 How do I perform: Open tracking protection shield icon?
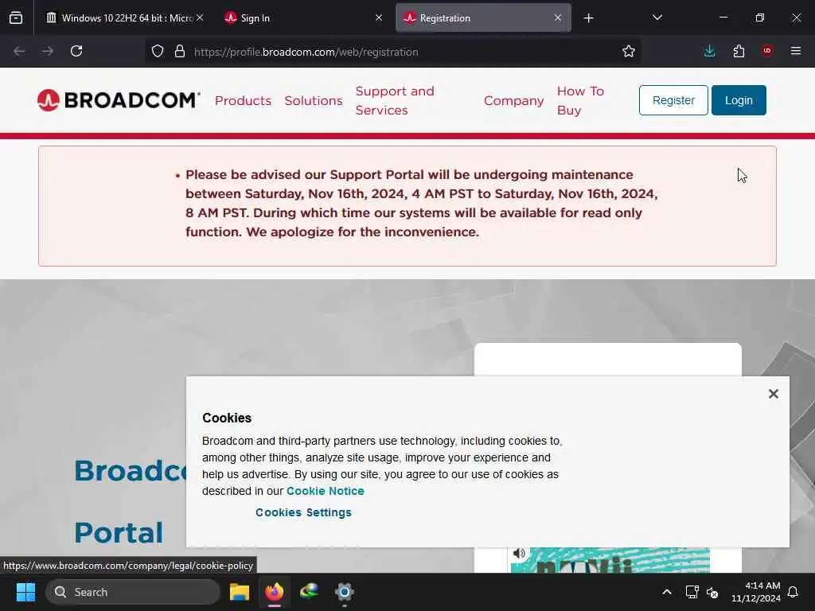coord(158,51)
